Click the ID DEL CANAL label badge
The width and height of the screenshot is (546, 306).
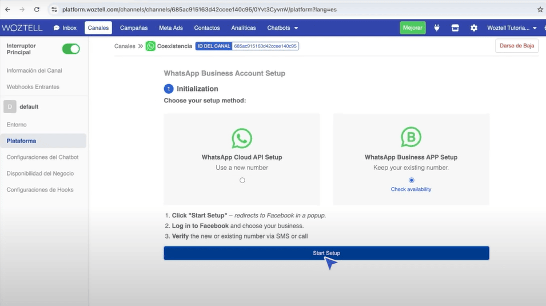pos(214,46)
